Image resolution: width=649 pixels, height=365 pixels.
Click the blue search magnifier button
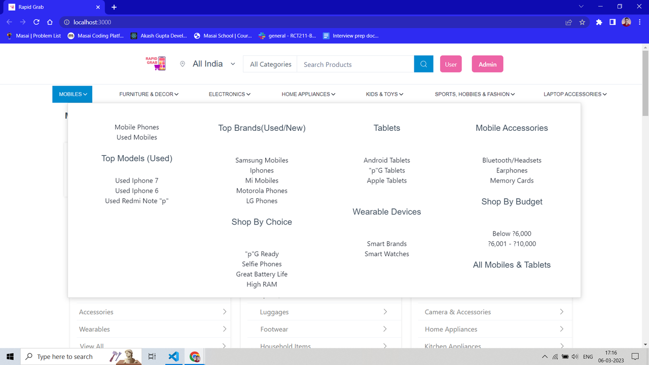point(424,64)
